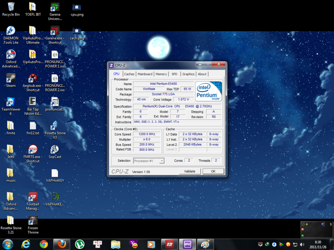Select the CPU tab
Viewport: 334px width, 250px height.
(x=116, y=74)
